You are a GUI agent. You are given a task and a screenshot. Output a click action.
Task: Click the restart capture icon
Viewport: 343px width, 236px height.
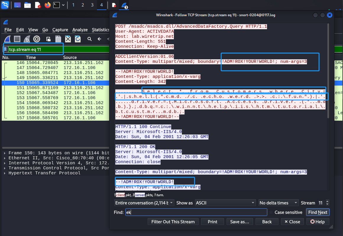27,39
